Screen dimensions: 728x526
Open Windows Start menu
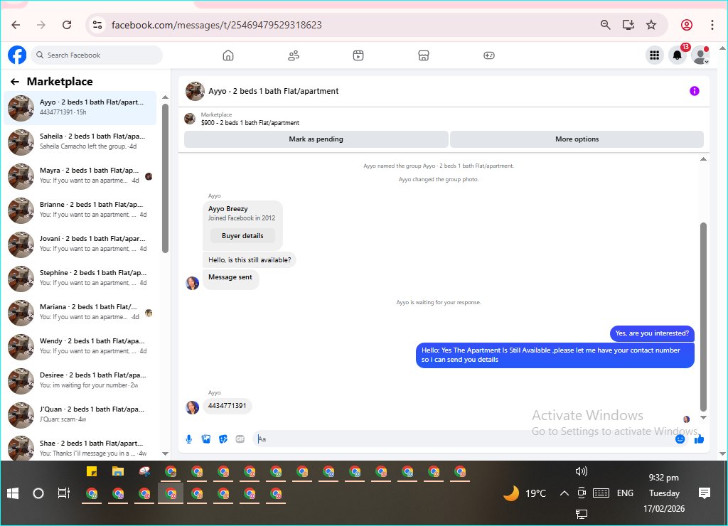(13, 493)
